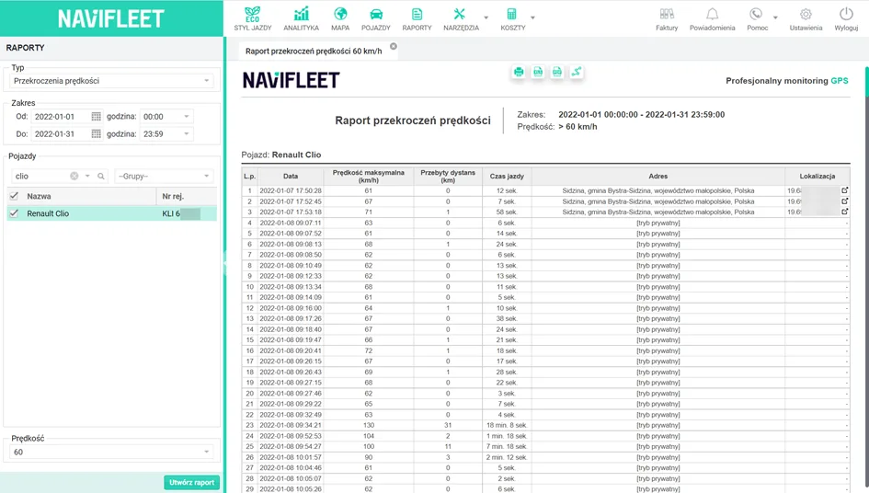Viewport: 869px width, 493px height.
Task: Open the Koszty section
Action: pyautogui.click(x=512, y=18)
